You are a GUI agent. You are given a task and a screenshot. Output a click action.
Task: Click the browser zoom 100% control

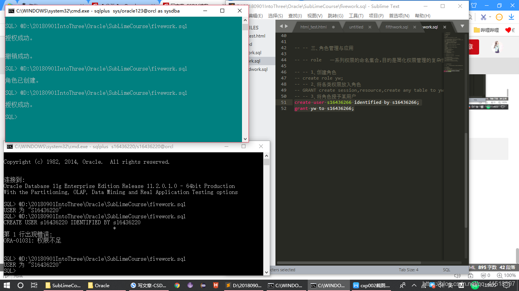[507, 275]
